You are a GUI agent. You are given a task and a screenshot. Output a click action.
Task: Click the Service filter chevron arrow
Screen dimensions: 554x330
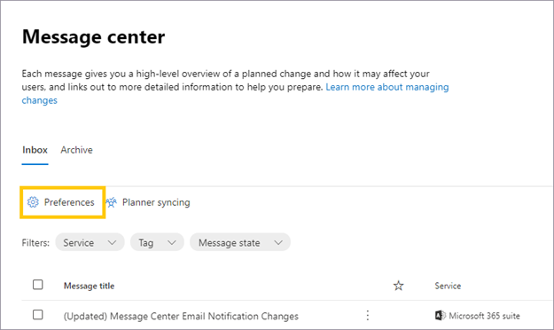click(112, 243)
